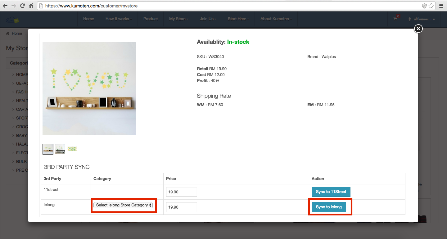Click the Kumoten logo

(x=12, y=20)
